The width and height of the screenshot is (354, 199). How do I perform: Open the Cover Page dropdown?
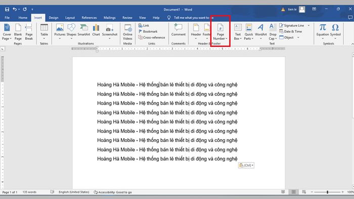[7, 32]
